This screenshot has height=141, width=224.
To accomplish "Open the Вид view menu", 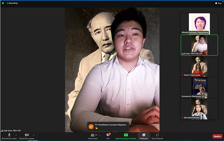I will [218, 3].
